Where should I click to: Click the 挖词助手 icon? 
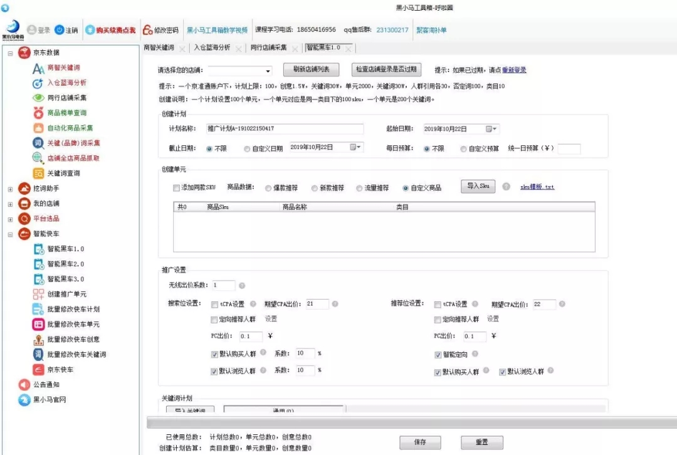click(x=24, y=189)
